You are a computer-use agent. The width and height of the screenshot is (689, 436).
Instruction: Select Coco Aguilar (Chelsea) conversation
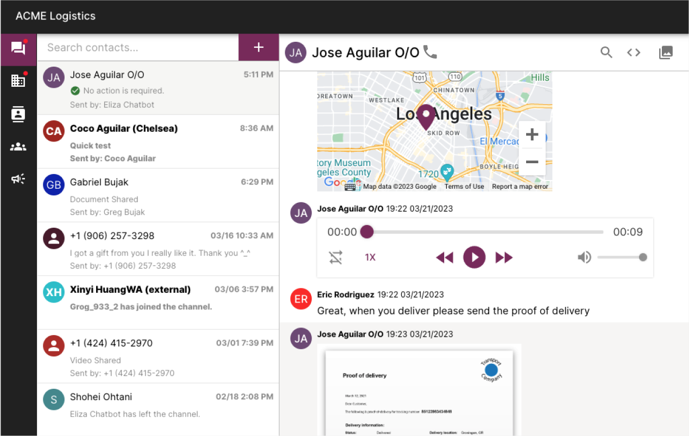click(158, 142)
